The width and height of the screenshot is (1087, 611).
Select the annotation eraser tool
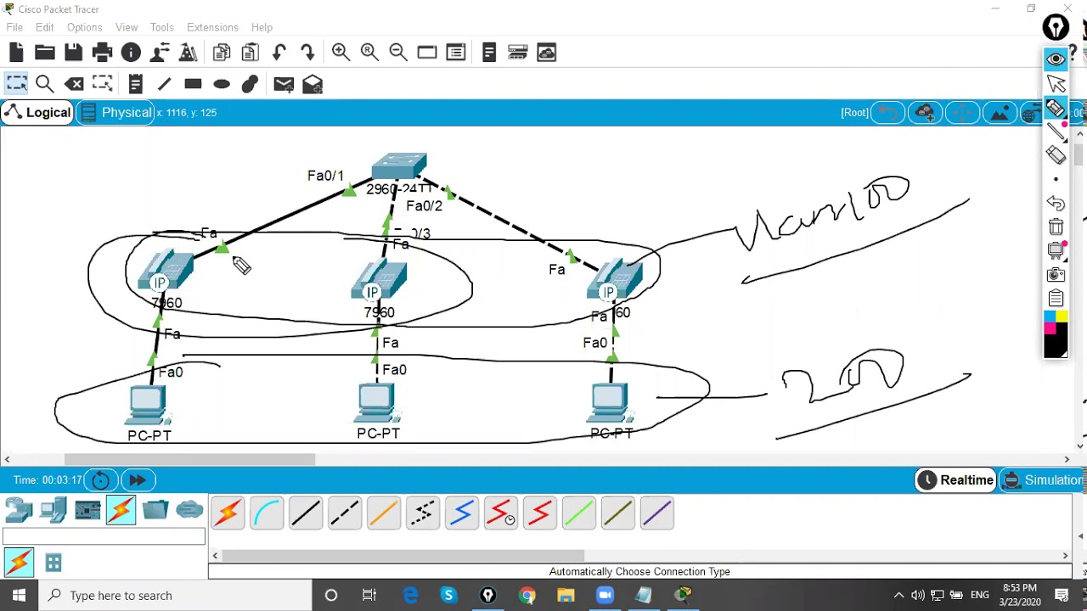point(1056,154)
